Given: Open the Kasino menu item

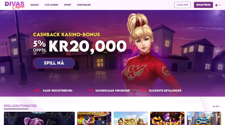Looking at the screenshot, I should [34, 5].
